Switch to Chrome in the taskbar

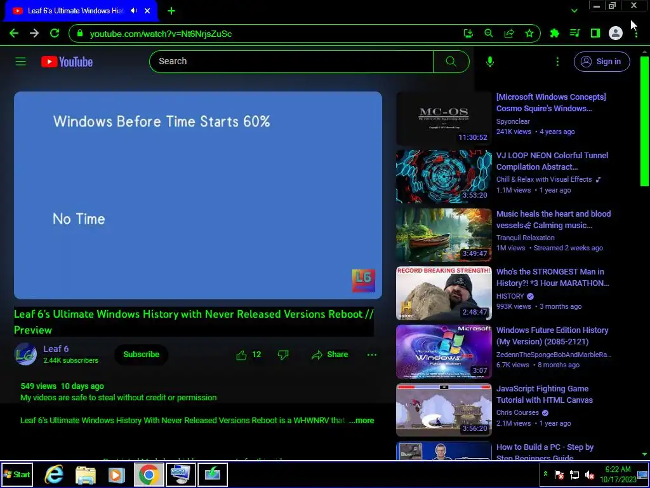pyautogui.click(x=149, y=474)
